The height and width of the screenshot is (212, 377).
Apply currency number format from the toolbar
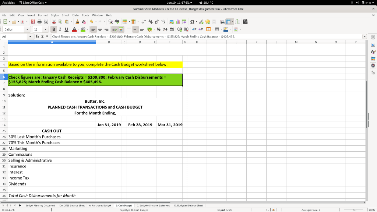(x=150, y=29)
